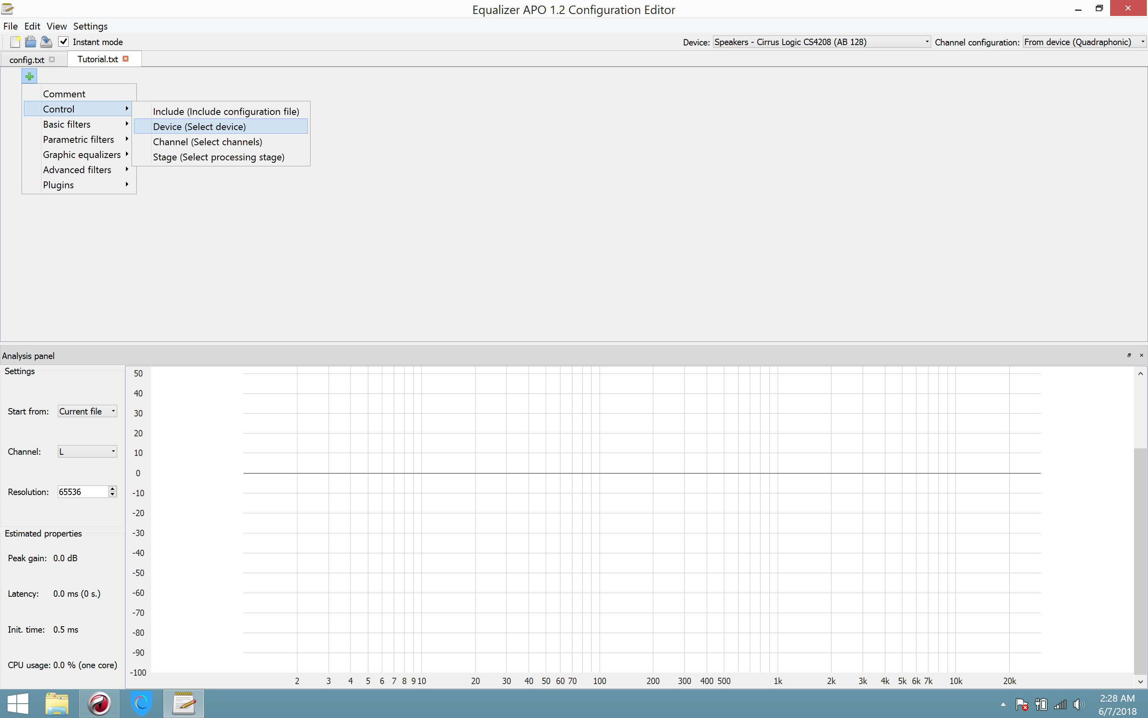The width and height of the screenshot is (1148, 718).
Task: Open the Settings menu in menu bar
Action: pyautogui.click(x=90, y=26)
